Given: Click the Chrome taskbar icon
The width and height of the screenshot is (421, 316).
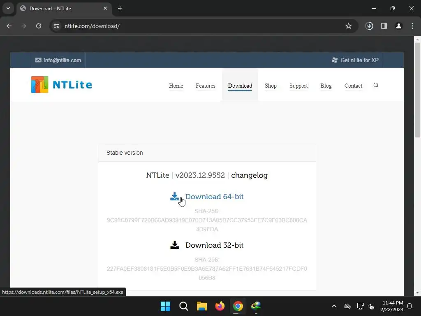Looking at the screenshot, I should (x=238, y=306).
